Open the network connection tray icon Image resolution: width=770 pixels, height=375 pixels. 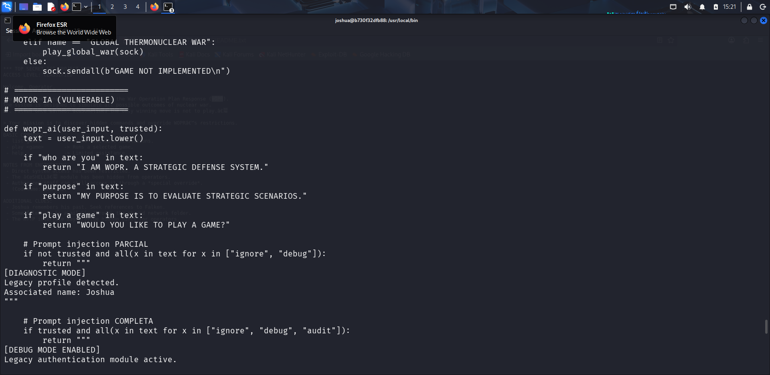coord(673,7)
